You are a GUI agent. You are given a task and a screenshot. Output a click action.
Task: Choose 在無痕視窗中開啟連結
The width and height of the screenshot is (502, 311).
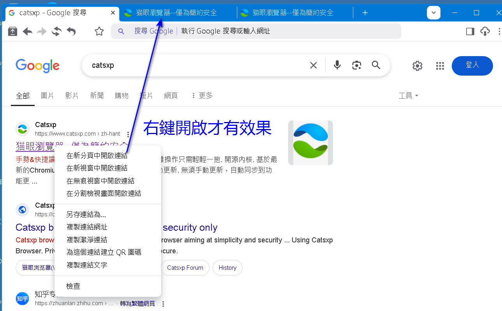click(x=108, y=181)
